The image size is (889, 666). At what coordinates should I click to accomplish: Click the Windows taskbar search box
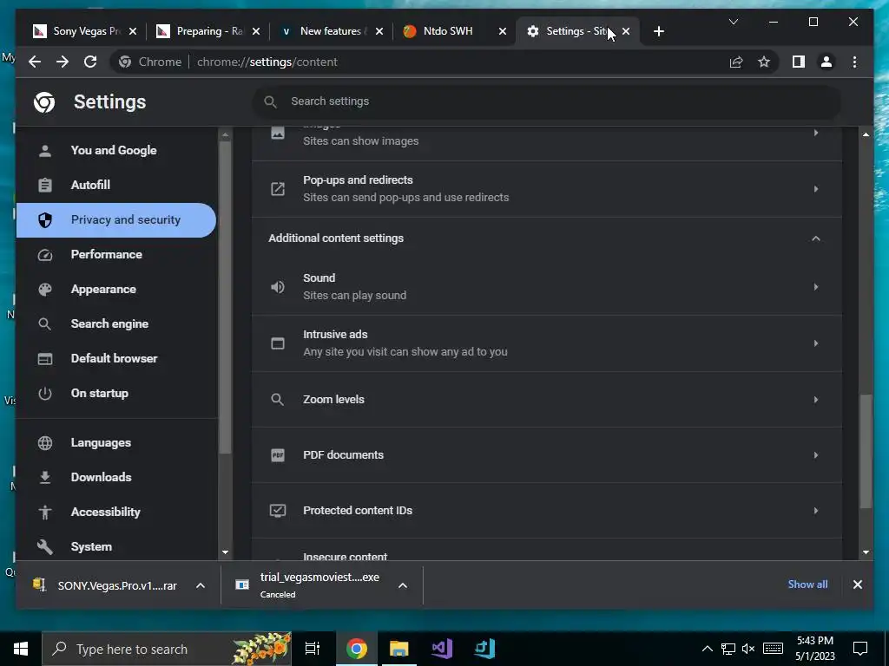(167, 649)
